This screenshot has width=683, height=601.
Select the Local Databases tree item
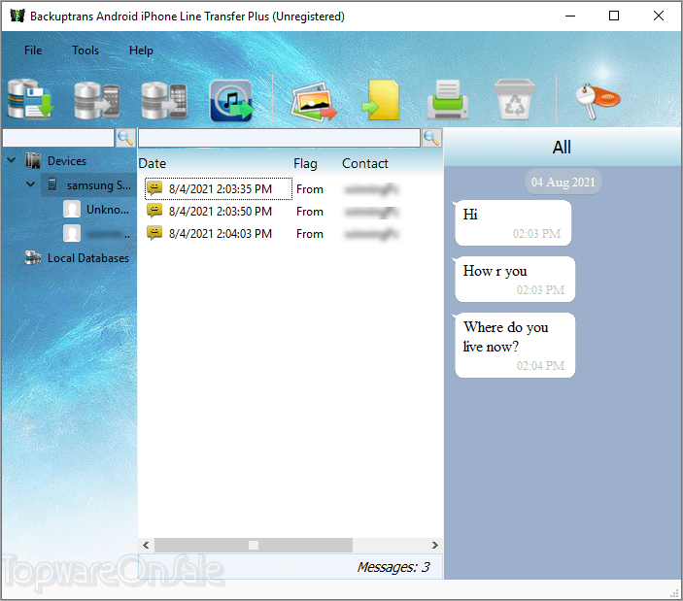(88, 258)
